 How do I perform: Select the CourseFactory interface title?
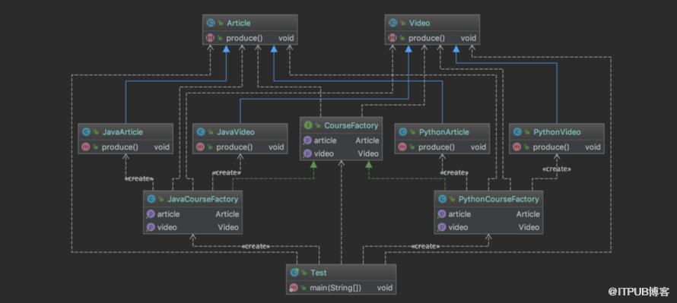351,125
